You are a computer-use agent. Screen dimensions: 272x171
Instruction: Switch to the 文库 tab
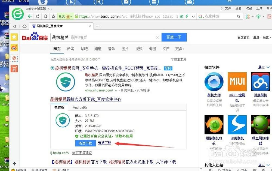[x=166, y=49]
